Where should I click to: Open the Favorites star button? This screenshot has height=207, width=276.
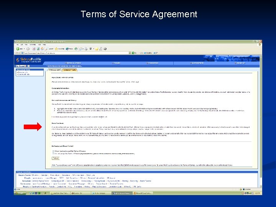tap(59, 49)
